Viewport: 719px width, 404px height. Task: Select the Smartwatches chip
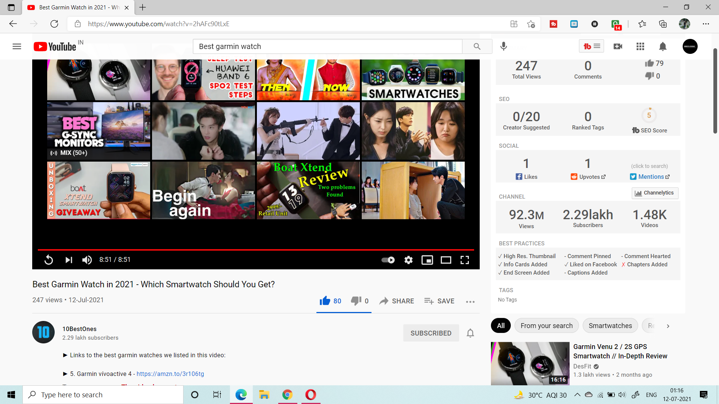click(x=610, y=326)
